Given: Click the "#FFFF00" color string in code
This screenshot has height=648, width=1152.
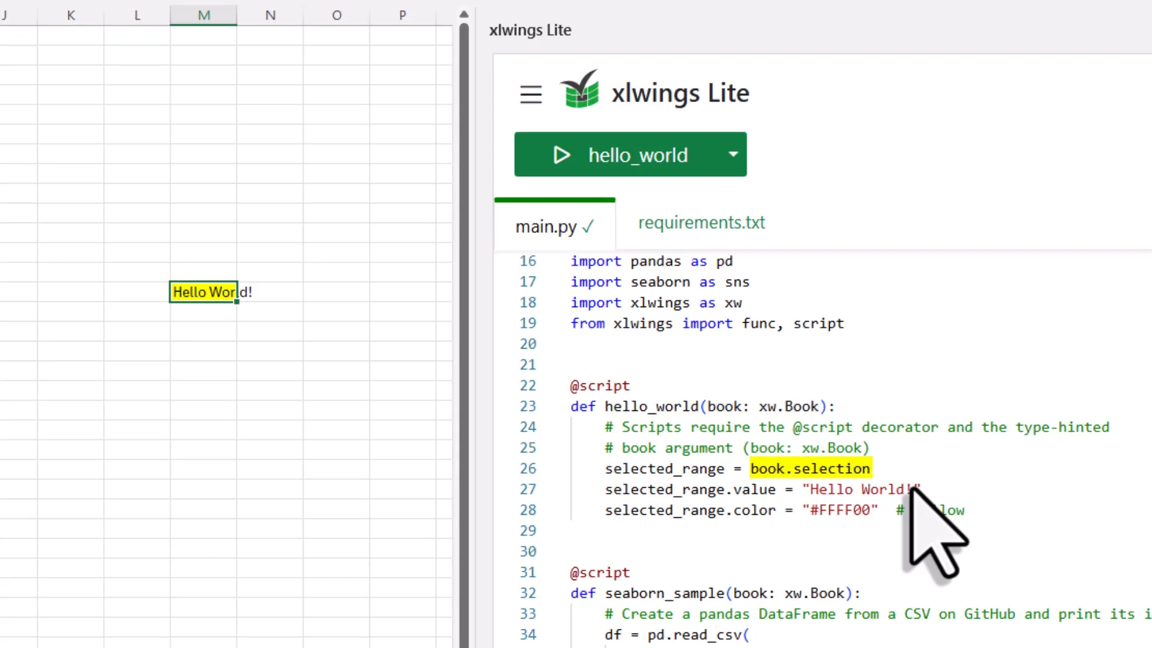Looking at the screenshot, I should pos(840,510).
